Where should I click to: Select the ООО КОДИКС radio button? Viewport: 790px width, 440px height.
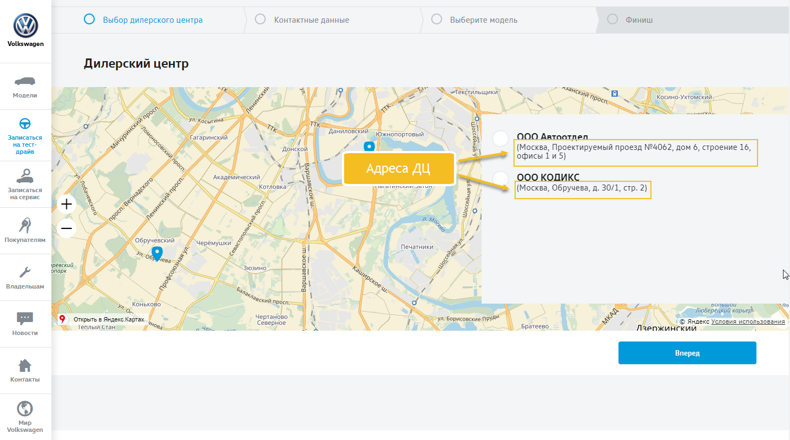coord(501,179)
